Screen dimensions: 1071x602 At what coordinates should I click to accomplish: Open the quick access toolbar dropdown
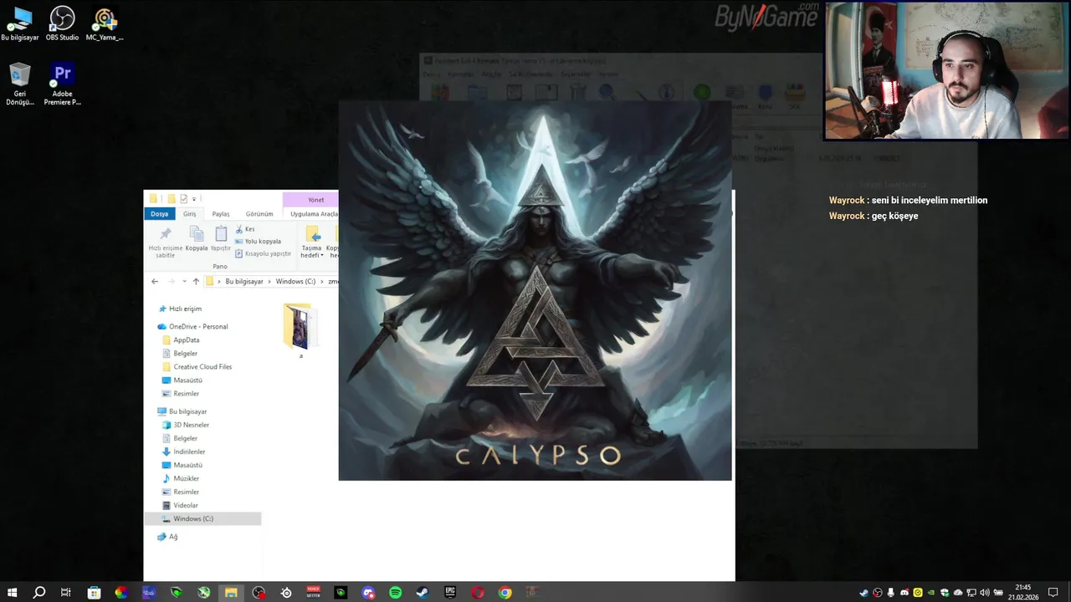(194, 199)
